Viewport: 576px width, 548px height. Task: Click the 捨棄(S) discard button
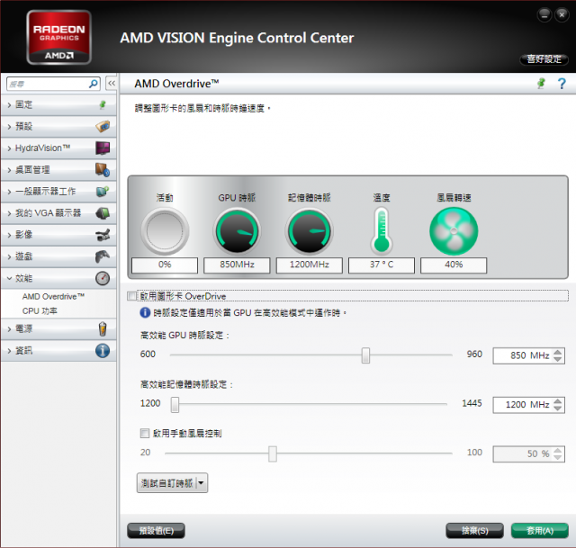(x=474, y=531)
